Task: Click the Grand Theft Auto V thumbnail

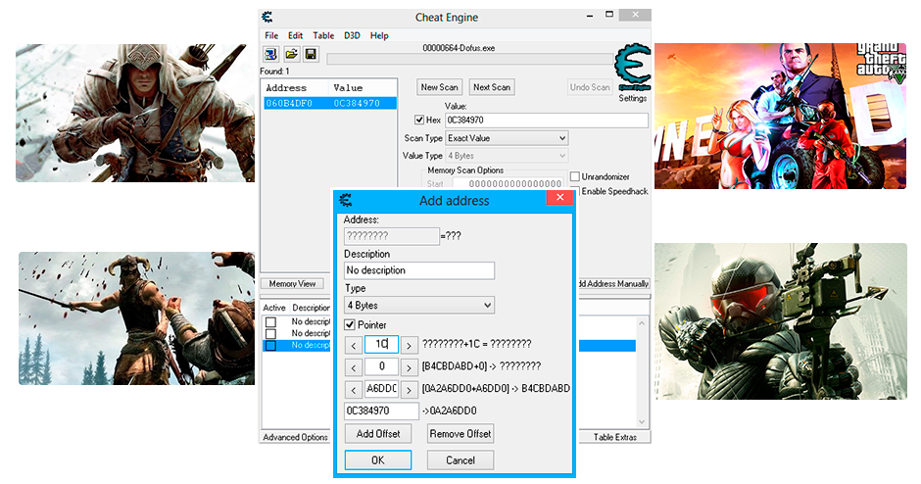Action: point(781,116)
